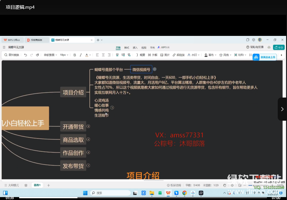Click the Windows taskbar search box
287x200 pixels.
click(110, 193)
